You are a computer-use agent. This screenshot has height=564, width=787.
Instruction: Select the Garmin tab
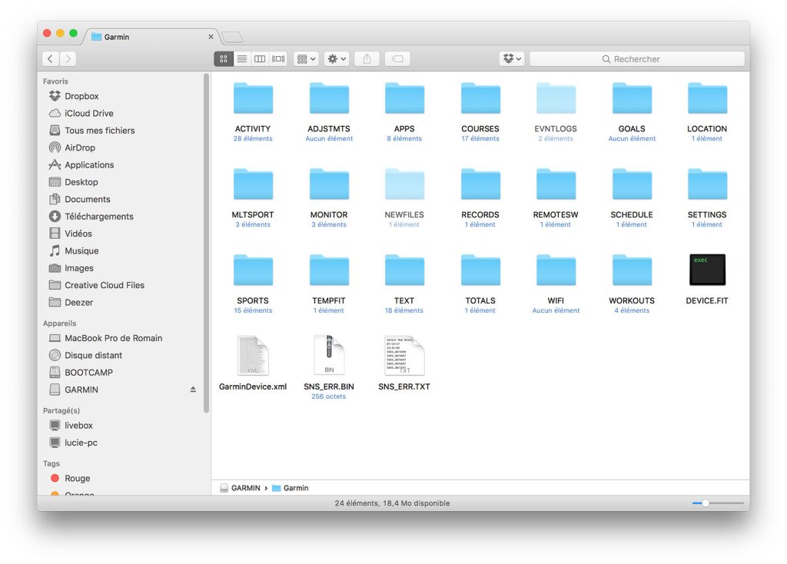[151, 36]
